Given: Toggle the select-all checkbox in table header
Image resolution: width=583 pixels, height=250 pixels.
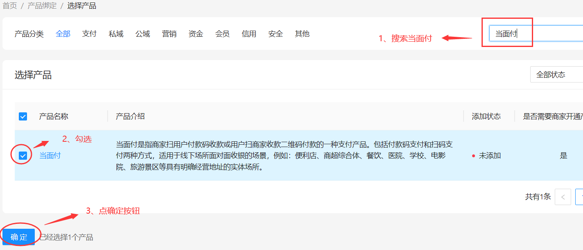Looking at the screenshot, I should (x=23, y=116).
